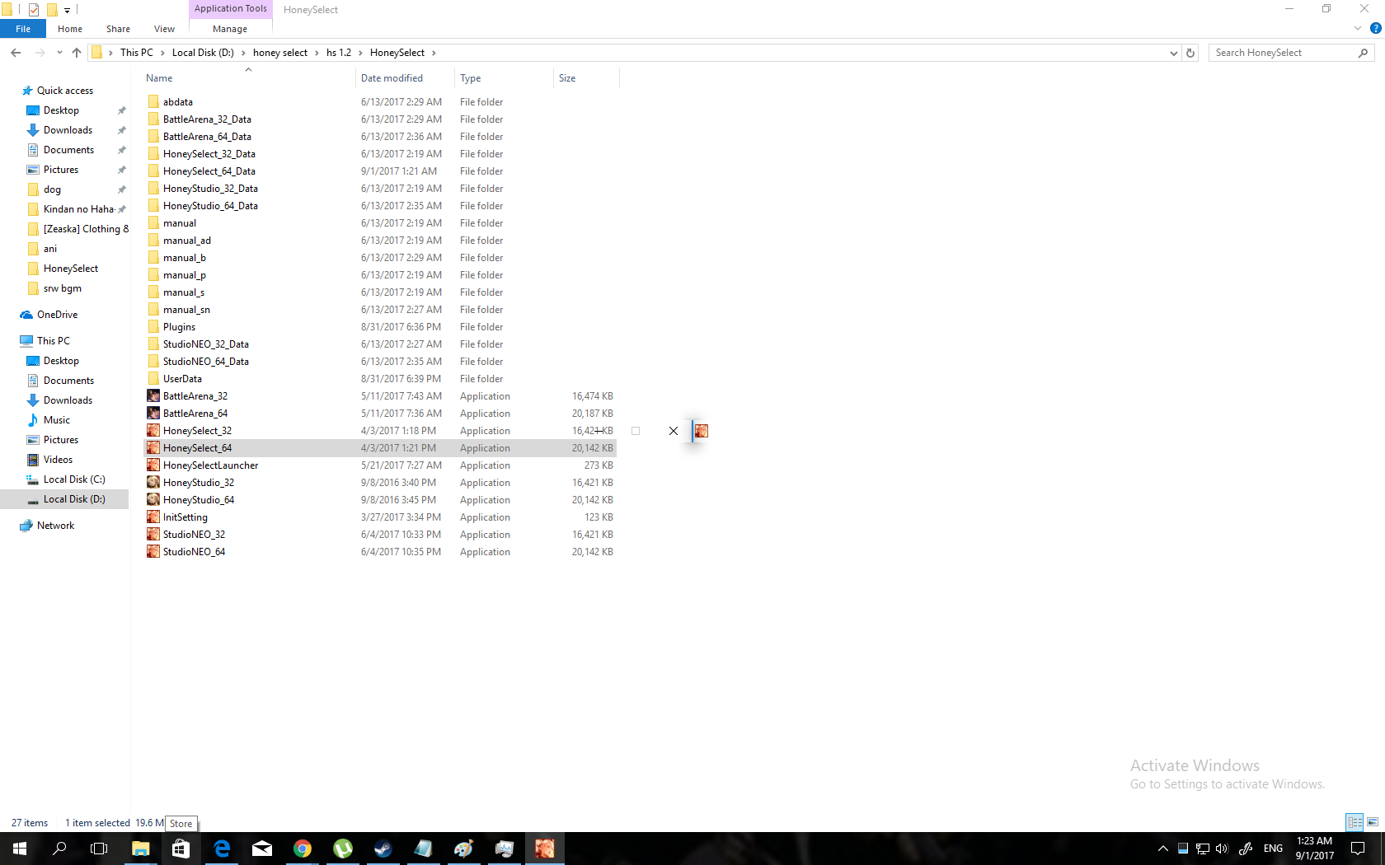The image size is (1385, 865).
Task: Open quick access toolbar customize dropdown
Action: (68, 10)
